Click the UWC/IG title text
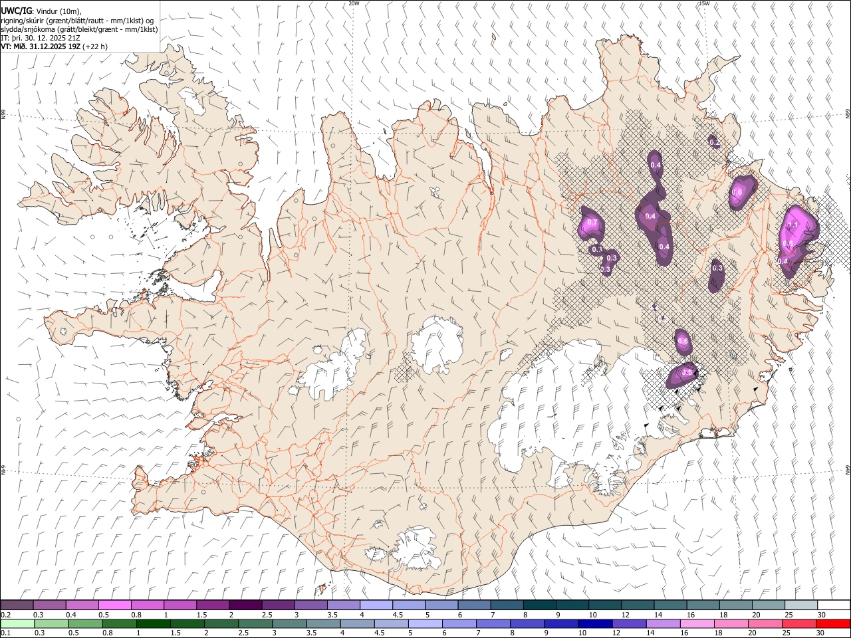 [17, 11]
